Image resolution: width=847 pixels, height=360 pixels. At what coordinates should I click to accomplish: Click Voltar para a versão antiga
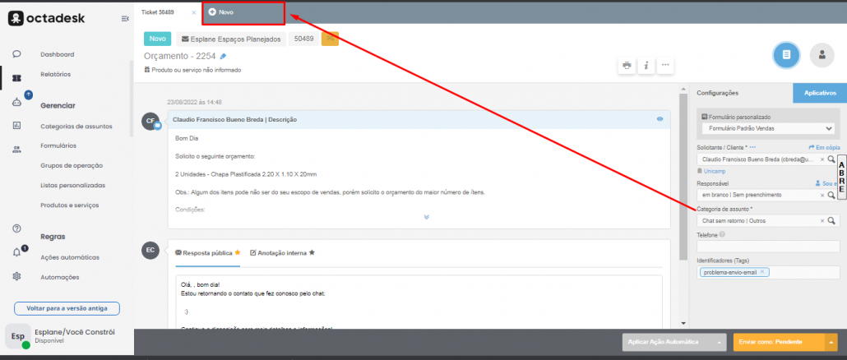click(x=67, y=308)
